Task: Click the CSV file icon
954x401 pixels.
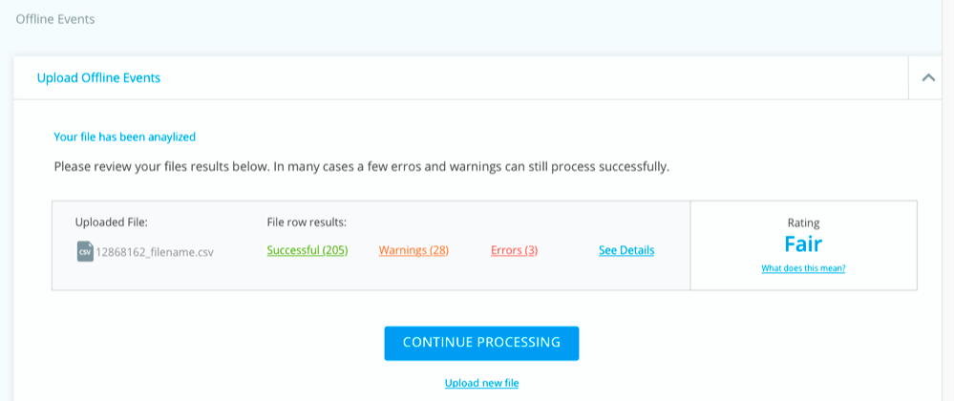Action: (85, 251)
